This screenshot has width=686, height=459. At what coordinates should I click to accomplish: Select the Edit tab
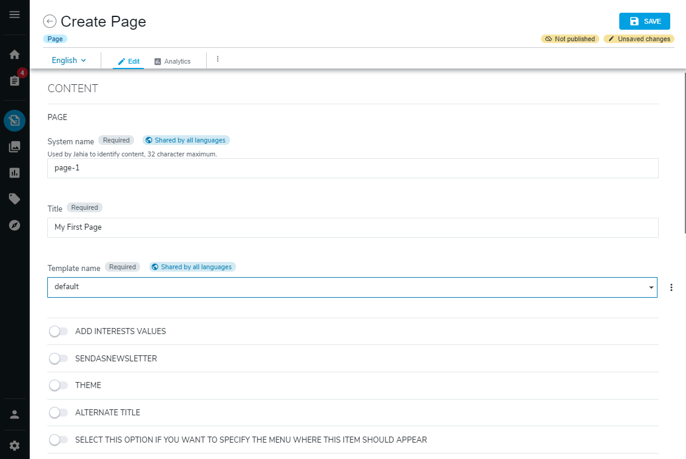(x=127, y=61)
